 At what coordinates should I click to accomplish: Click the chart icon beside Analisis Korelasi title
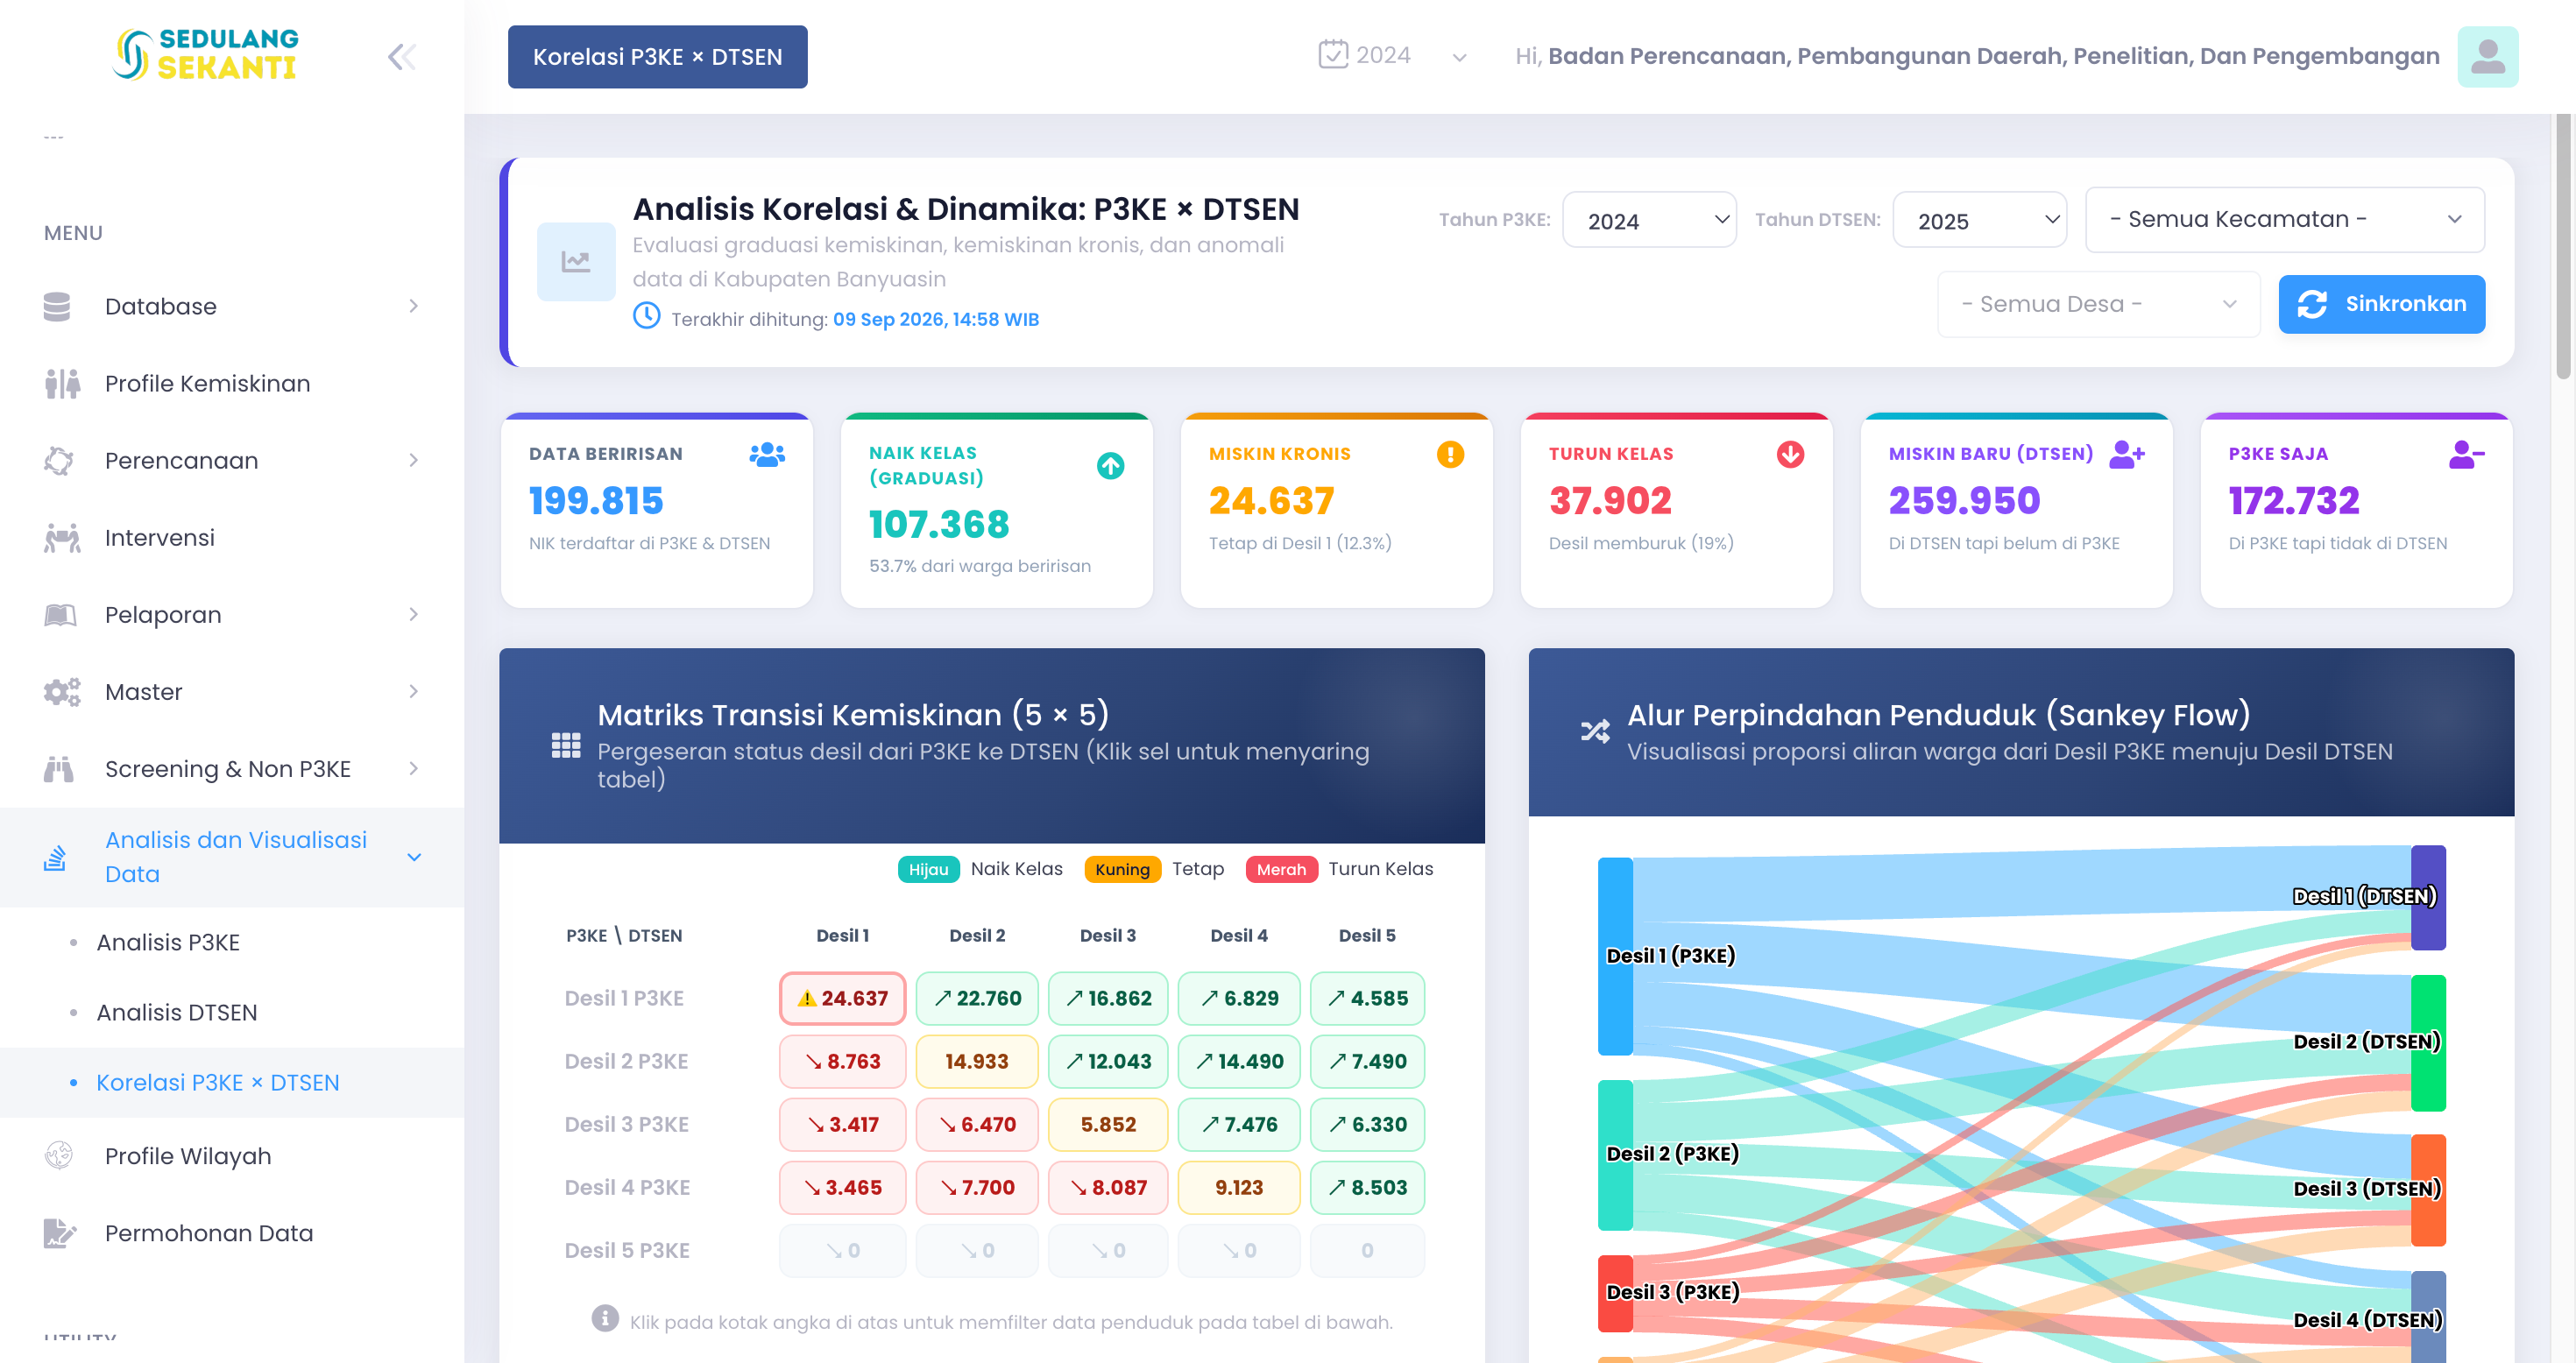[576, 262]
